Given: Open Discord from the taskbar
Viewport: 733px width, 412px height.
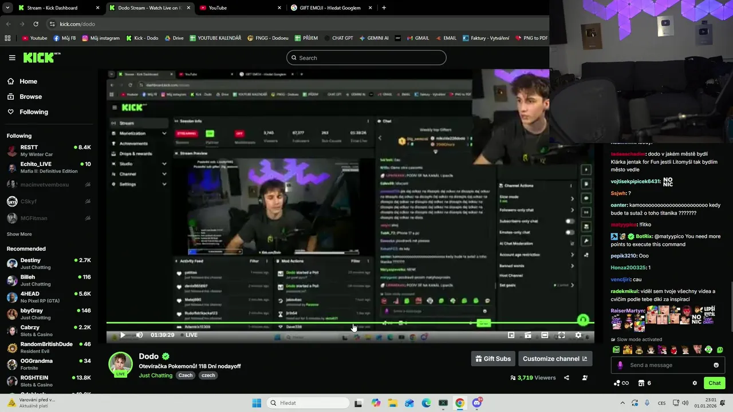Looking at the screenshot, I should 477,403.
